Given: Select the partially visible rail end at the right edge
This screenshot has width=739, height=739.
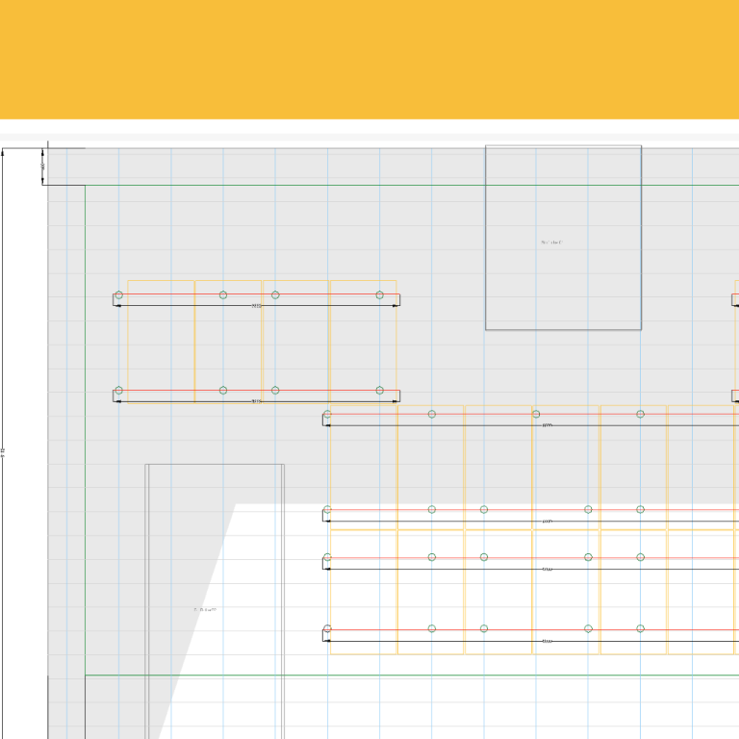Looking at the screenshot, I should 735,300.
